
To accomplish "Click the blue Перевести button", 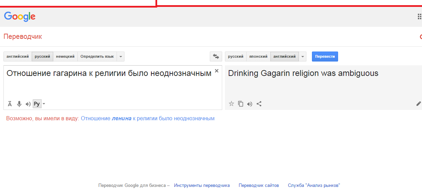I will point(325,56).
